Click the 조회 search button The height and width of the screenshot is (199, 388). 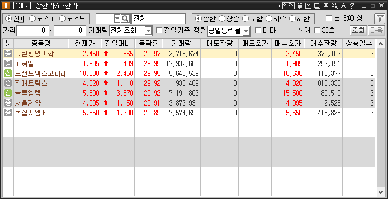(358, 31)
